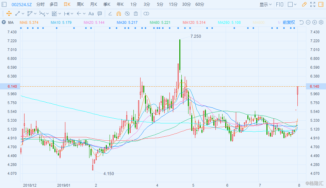Click 前复权 price adjustment button
Viewport: 326px width, 188px height.
(x=289, y=22)
